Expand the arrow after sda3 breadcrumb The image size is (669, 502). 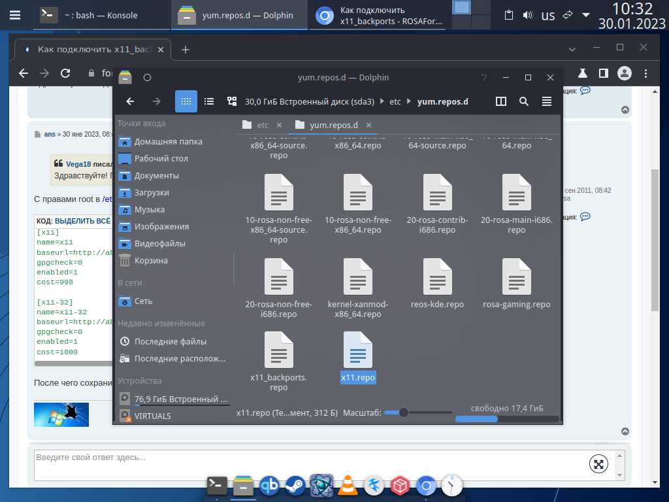tap(382, 101)
